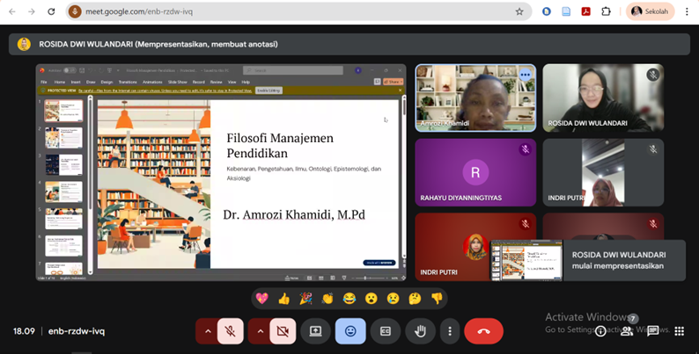Open the chat with everyone panel
Image resolution: width=699 pixels, height=354 pixels.
(x=653, y=331)
